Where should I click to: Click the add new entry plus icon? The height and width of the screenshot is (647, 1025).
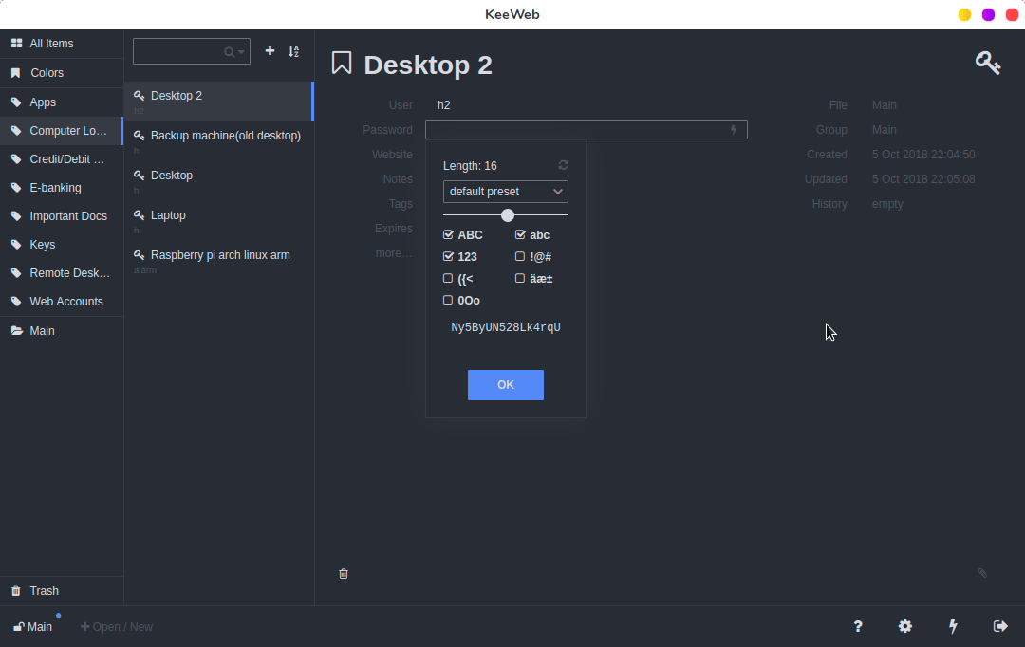270,51
